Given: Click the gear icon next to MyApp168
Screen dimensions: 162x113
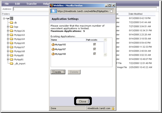Looking at the screenshot, I should [53, 54].
